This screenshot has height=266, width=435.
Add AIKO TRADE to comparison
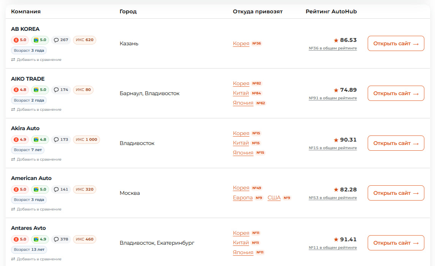click(37, 109)
